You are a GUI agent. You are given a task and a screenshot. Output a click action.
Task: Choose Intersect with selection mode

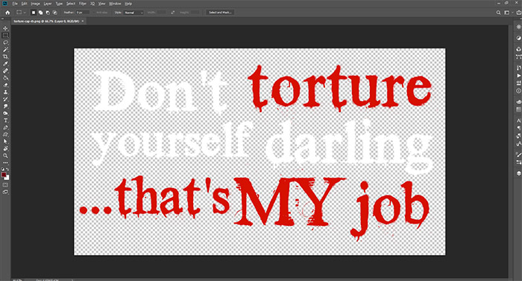55,13
